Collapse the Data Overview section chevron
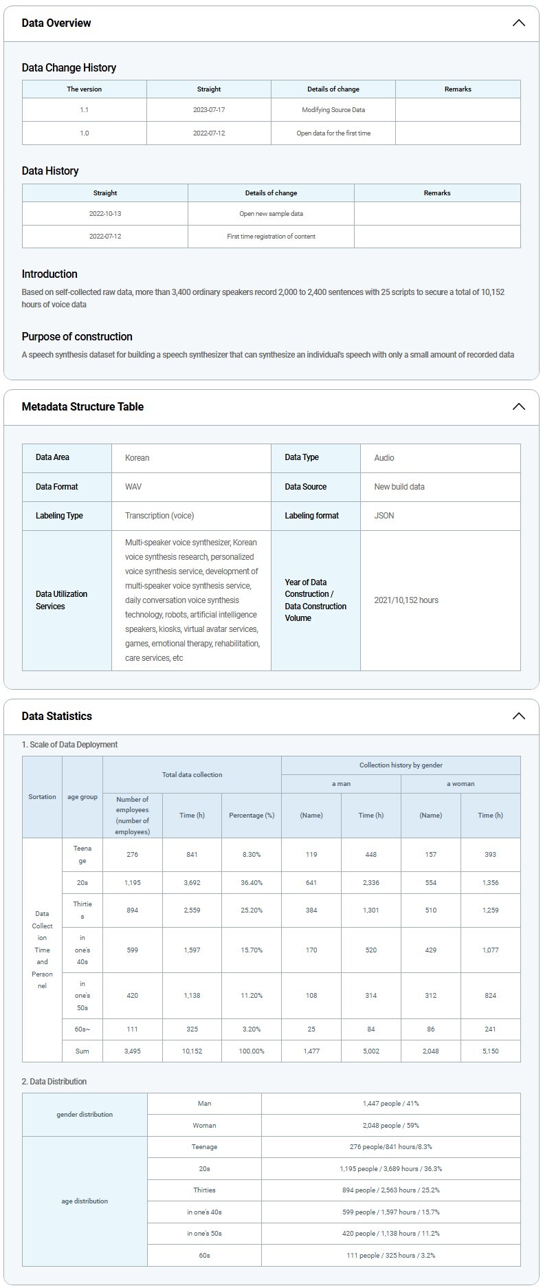 coord(518,23)
